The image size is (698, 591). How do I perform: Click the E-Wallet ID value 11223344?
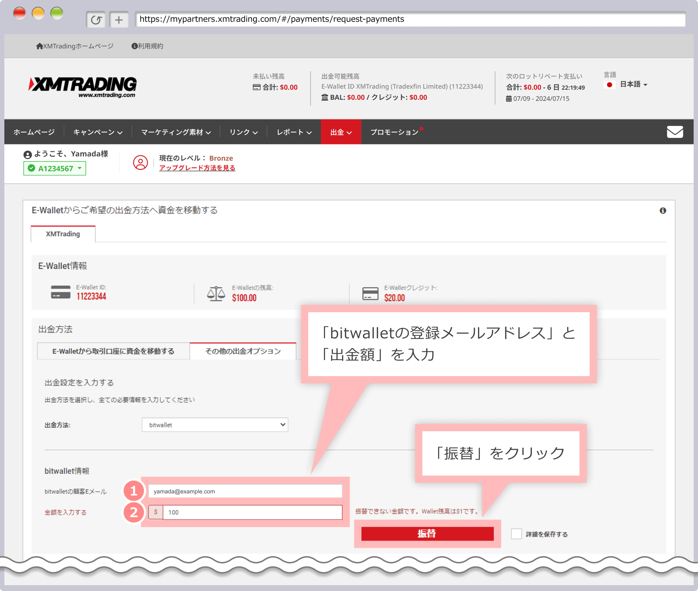pos(91,297)
